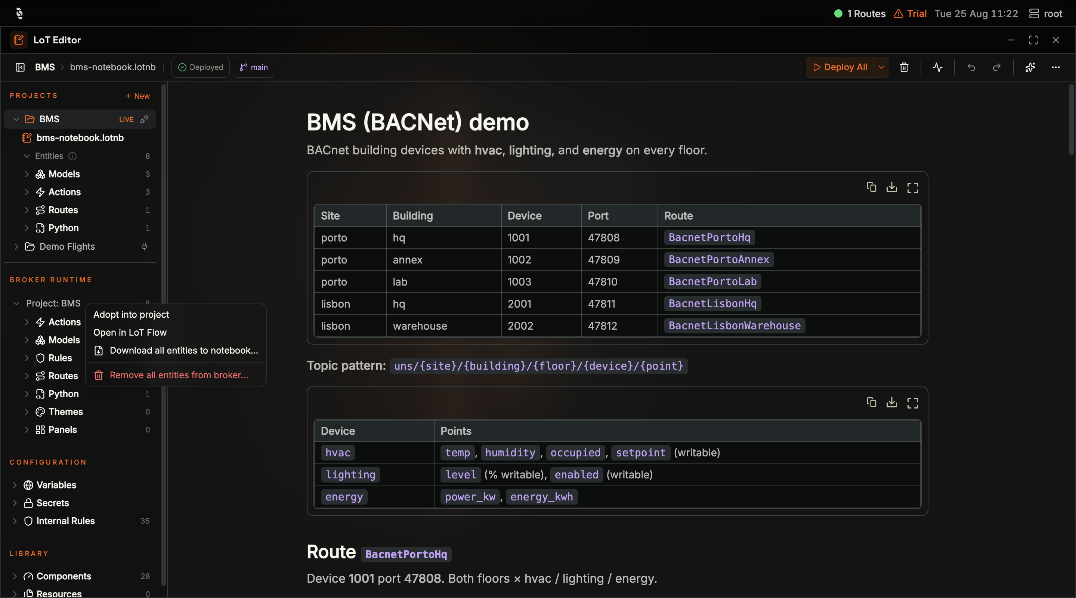
Task: Choose Download all entities to notebook
Action: click(176, 350)
